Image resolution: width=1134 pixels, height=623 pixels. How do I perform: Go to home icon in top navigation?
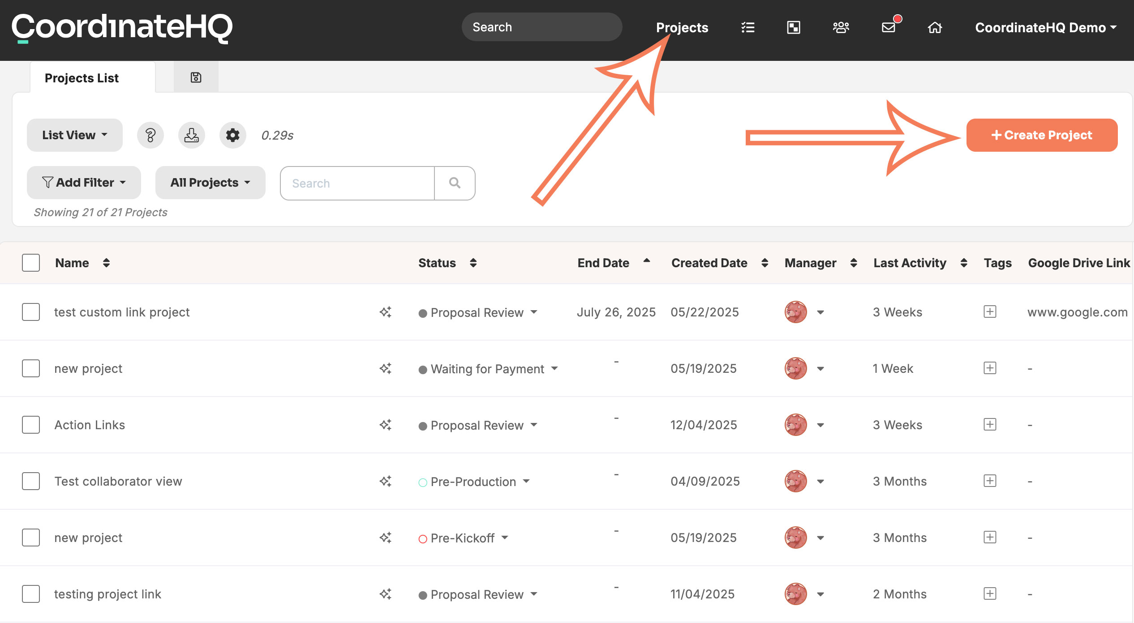[x=935, y=28]
